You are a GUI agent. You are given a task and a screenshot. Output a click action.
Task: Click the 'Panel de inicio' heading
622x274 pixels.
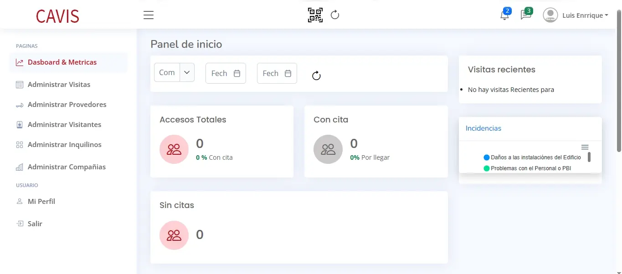[186, 44]
